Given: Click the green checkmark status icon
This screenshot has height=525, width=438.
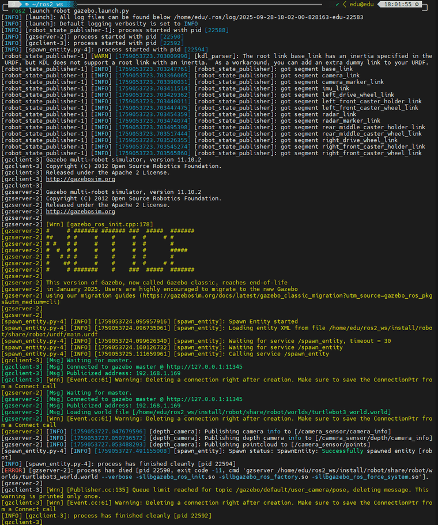Looking at the screenshot, I should [337, 4].
